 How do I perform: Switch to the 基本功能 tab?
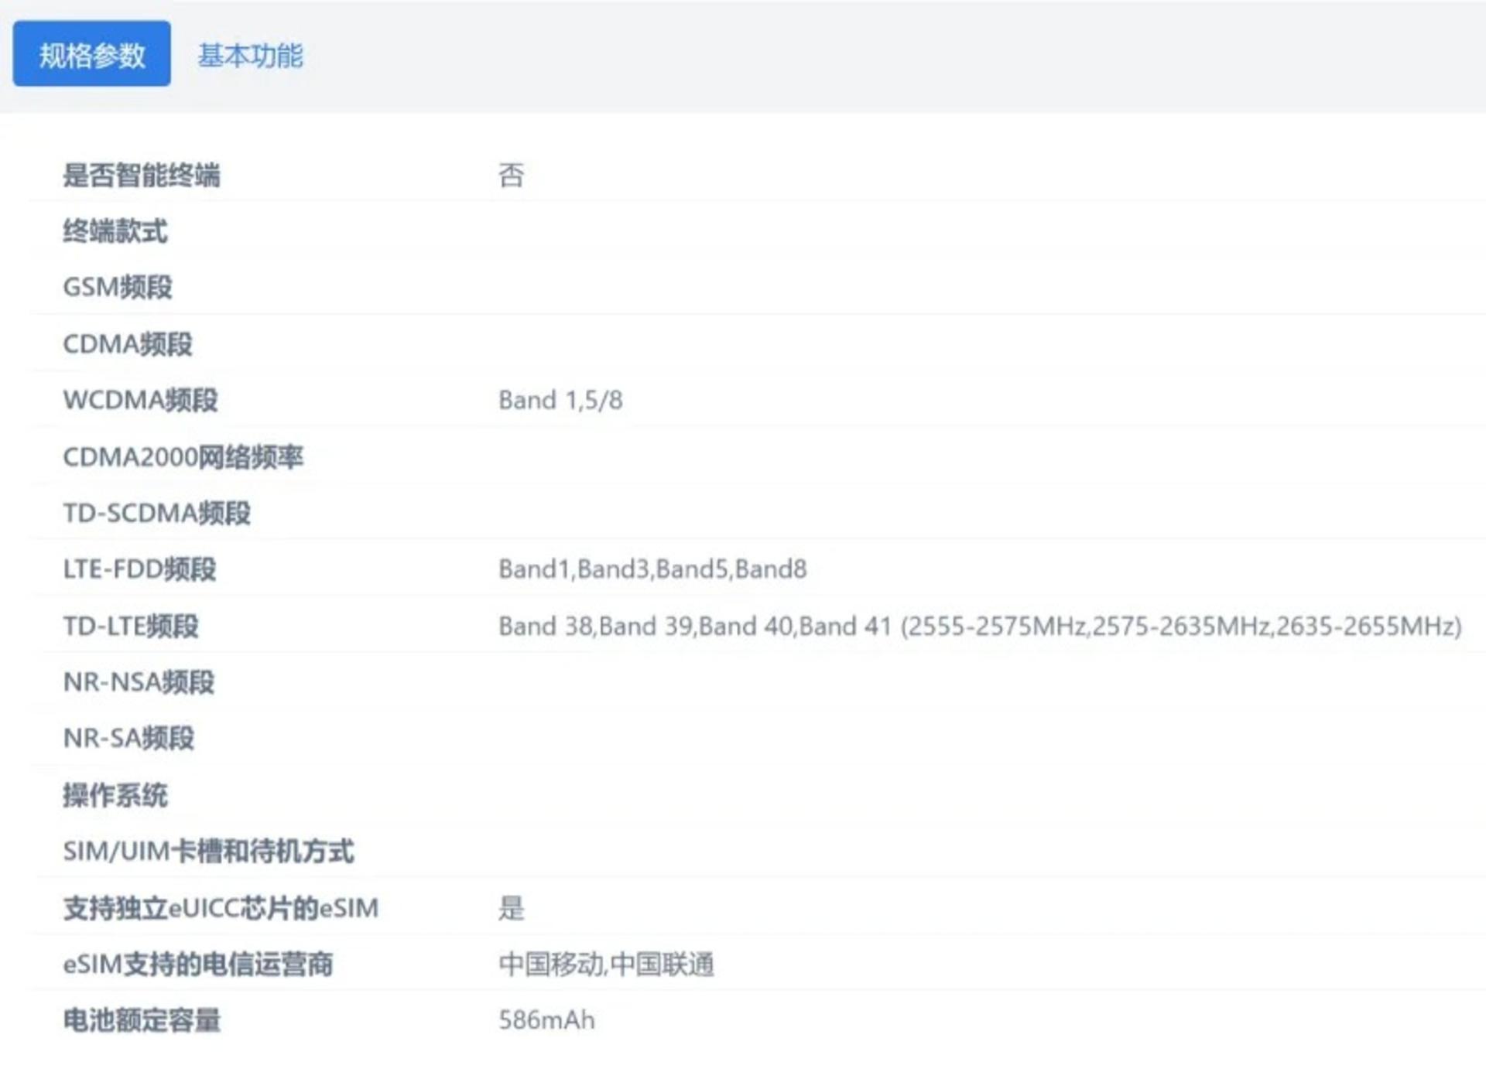click(250, 55)
